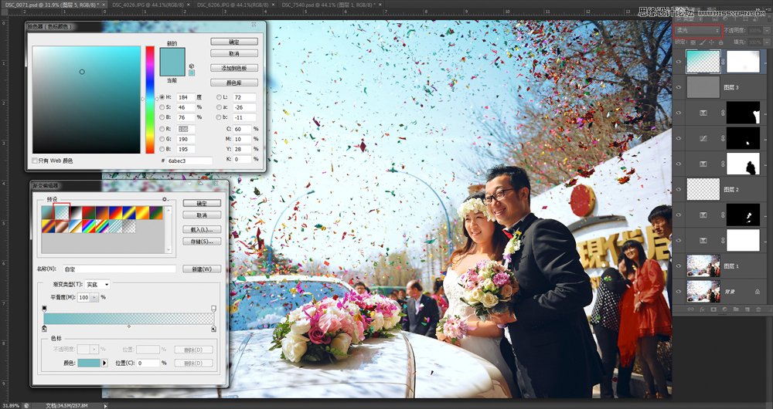Open the 柔光 blend mode dropdown
773x409 pixels.
[x=697, y=31]
